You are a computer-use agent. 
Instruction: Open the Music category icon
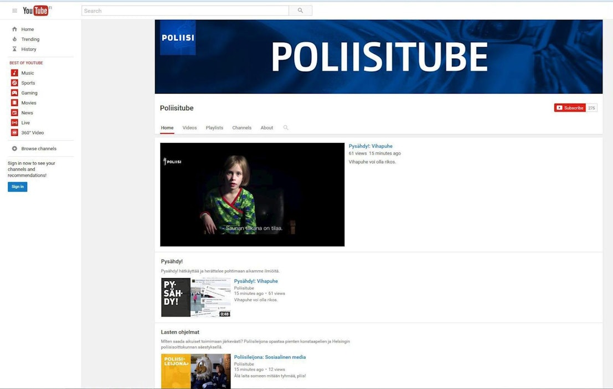coord(15,73)
